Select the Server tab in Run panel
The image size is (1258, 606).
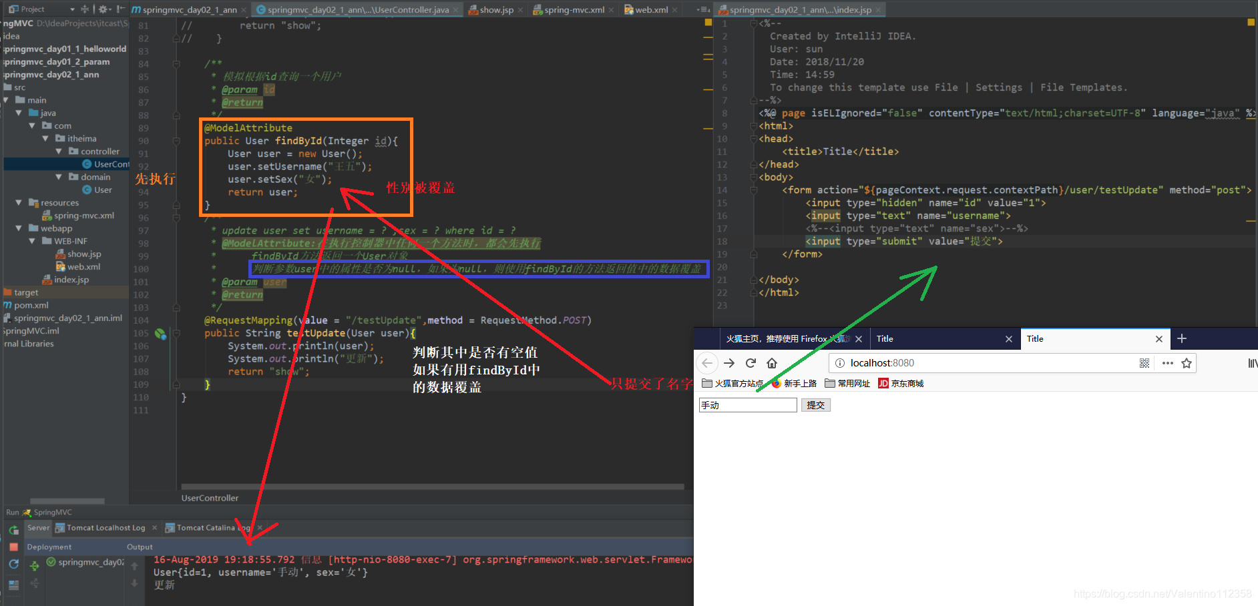tap(39, 527)
